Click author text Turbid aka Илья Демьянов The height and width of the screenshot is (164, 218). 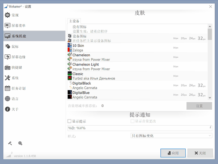click(x=94, y=78)
